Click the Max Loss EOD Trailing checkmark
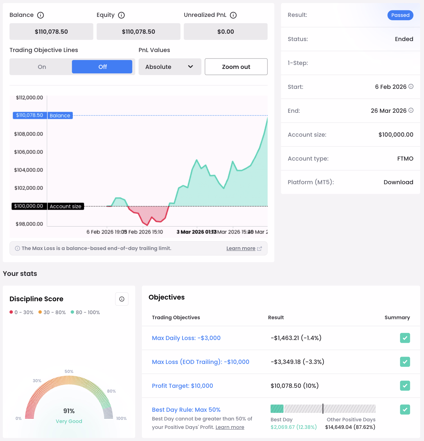This screenshot has width=424, height=441. coord(405,362)
